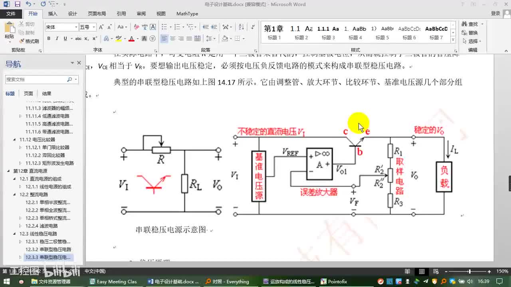
Task: Center the paragraph text
Action: pos(172,39)
